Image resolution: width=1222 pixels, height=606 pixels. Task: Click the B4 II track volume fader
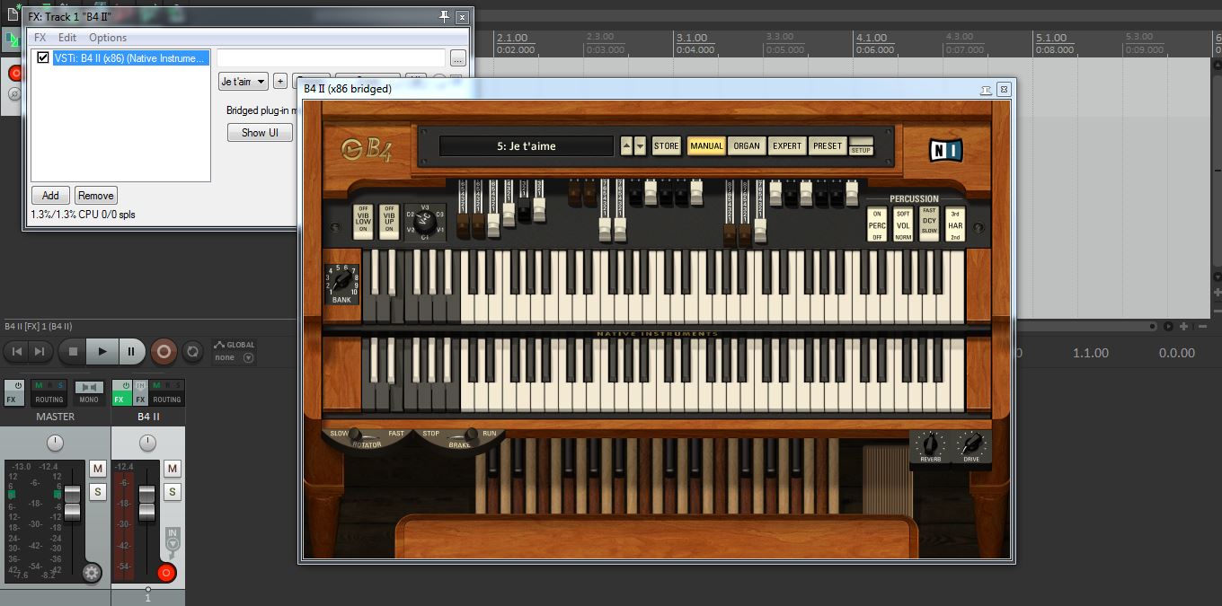click(x=146, y=502)
